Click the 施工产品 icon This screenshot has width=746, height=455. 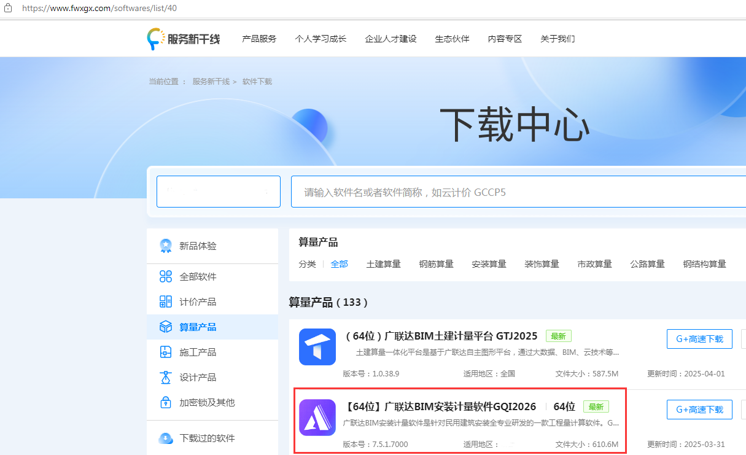(166, 352)
